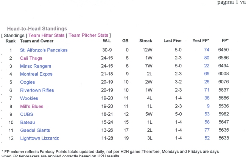Click the Lighttown Lizzardz team link
This screenshot has width=246, height=157.
[39, 138]
